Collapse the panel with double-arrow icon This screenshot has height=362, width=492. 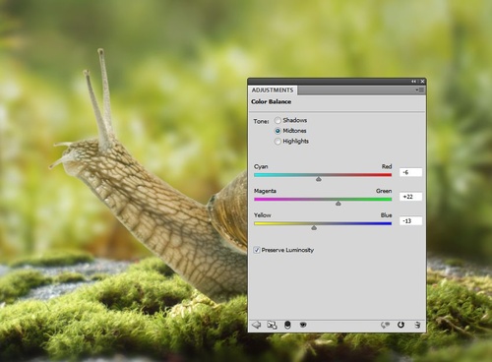click(413, 81)
